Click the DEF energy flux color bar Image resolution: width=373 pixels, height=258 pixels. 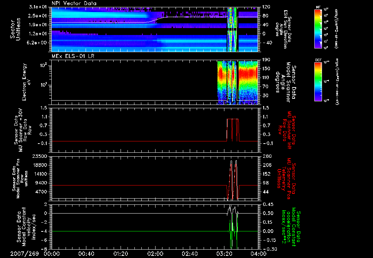tap(318, 82)
